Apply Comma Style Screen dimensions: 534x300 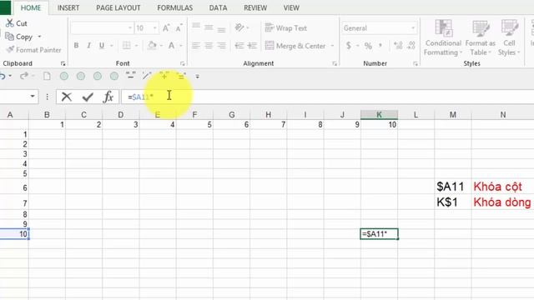point(380,45)
